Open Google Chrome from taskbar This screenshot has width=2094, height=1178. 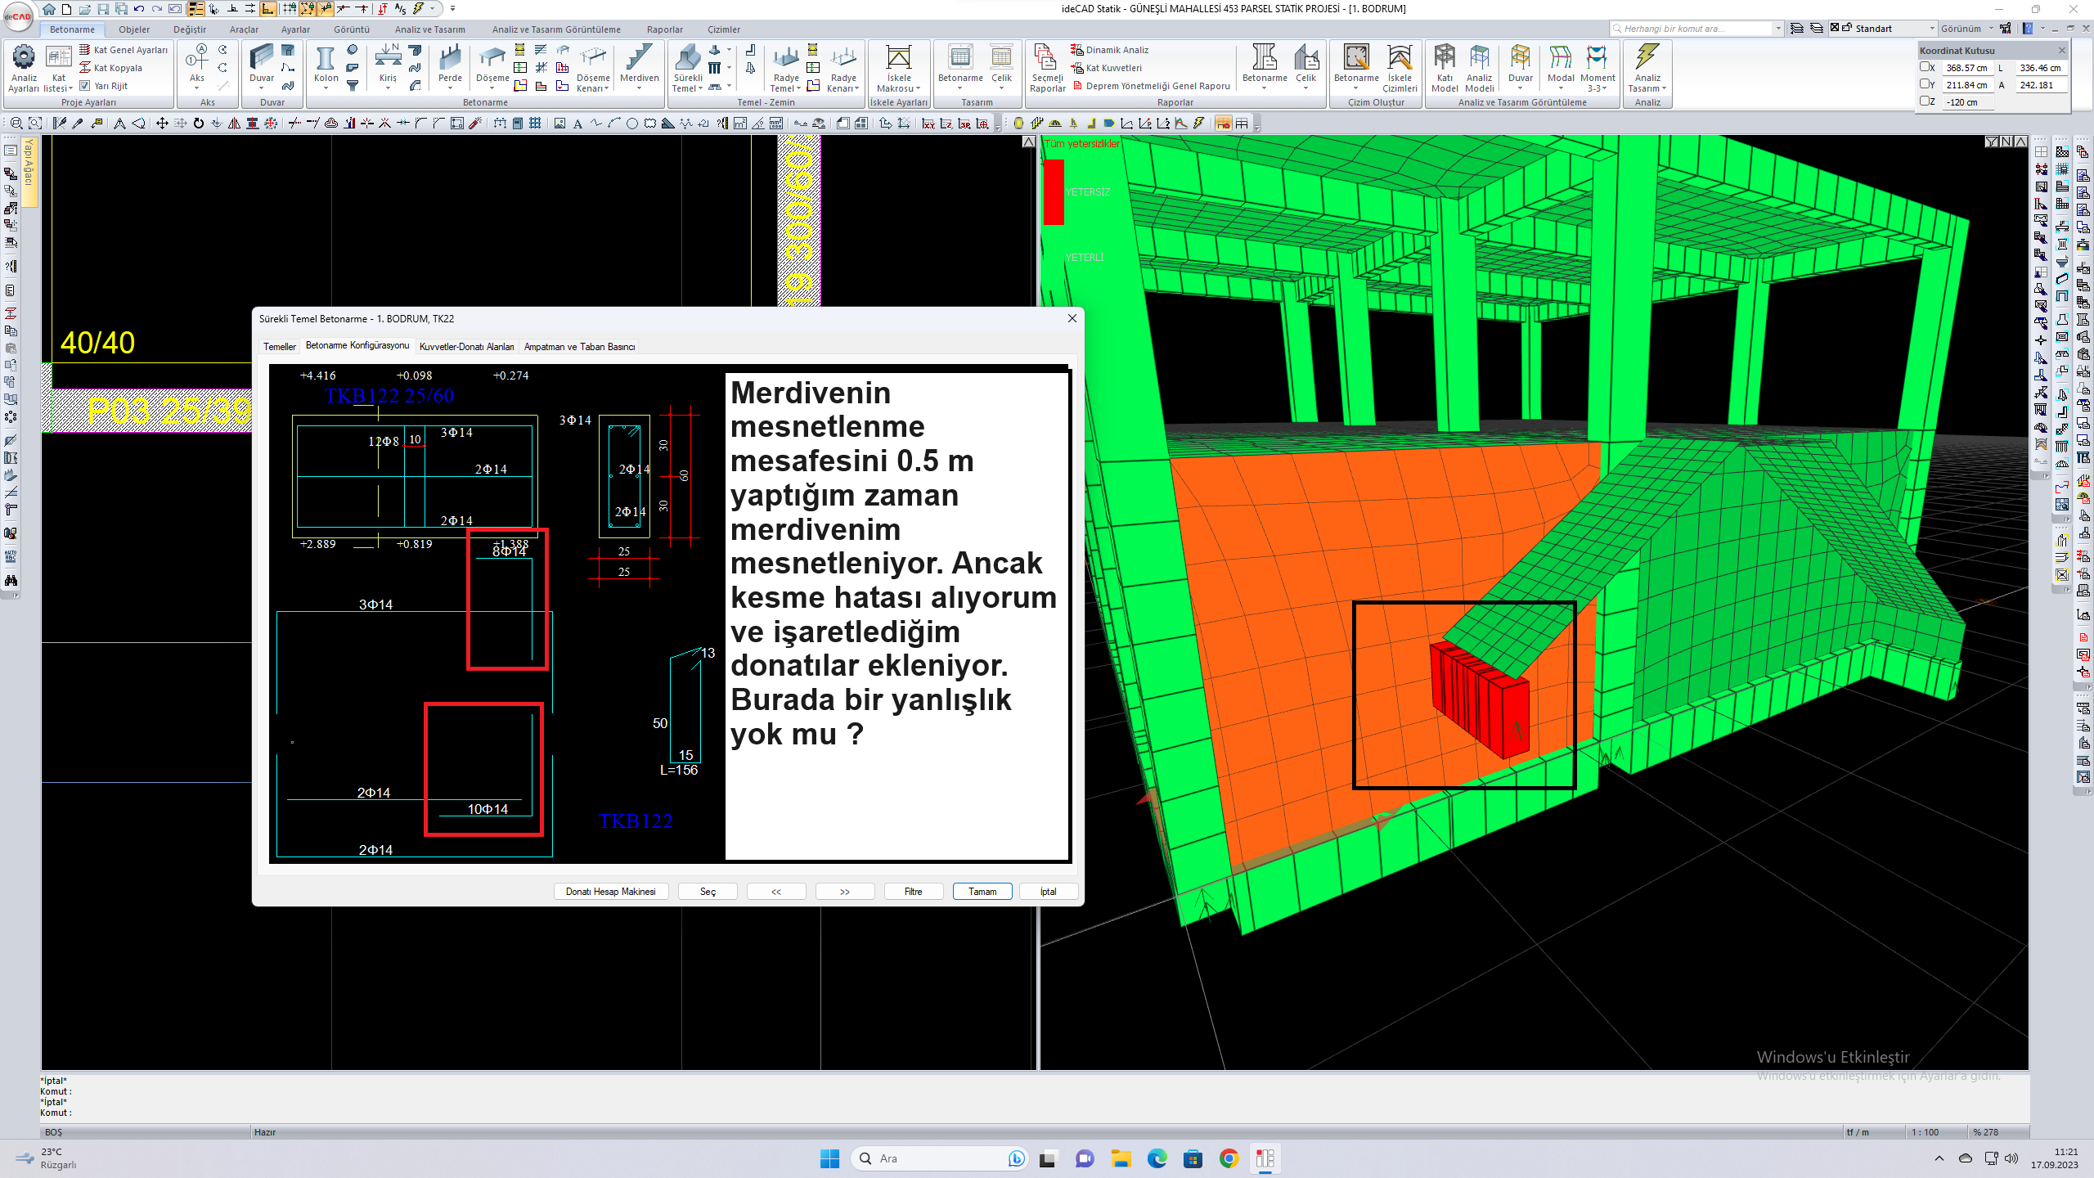[1229, 1158]
